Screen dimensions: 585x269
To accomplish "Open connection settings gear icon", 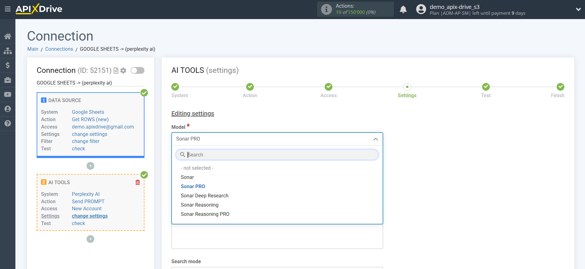I will pyautogui.click(x=123, y=70).
